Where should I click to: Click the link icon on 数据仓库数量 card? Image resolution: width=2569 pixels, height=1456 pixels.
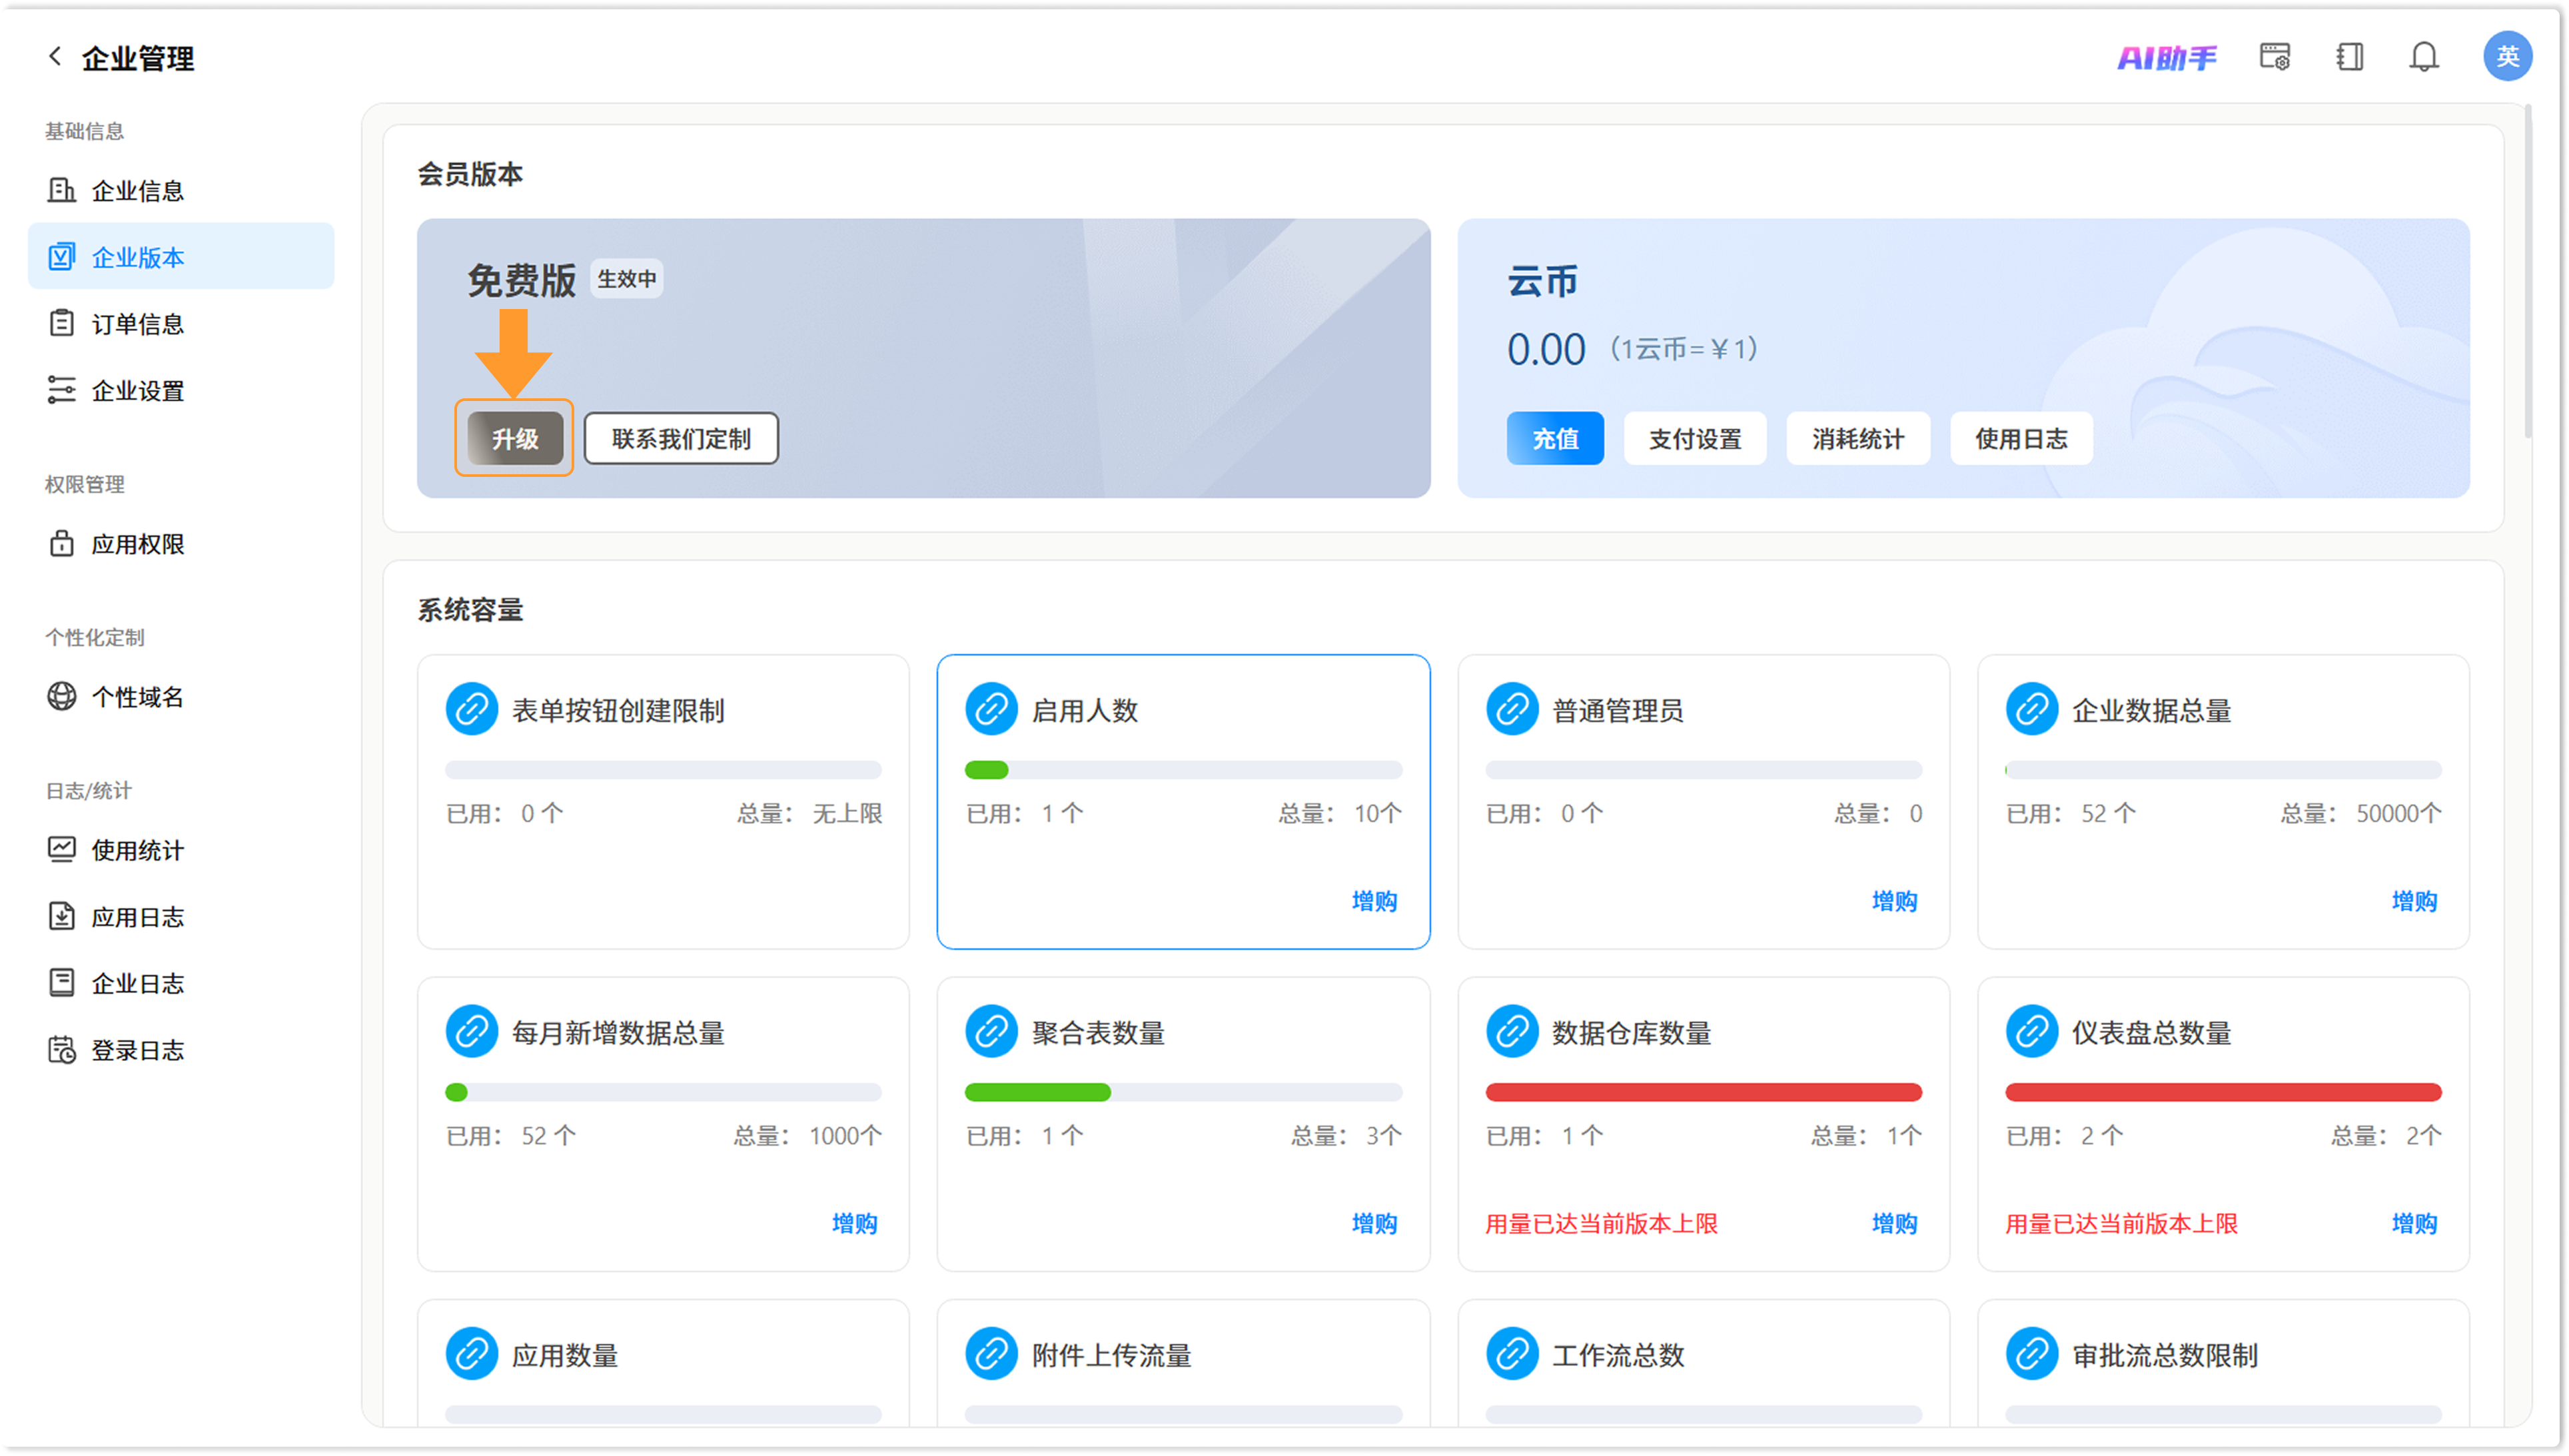point(1512,1032)
